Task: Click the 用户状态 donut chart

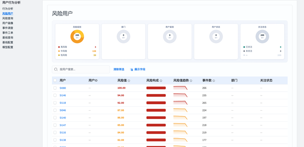Action: 216,36
